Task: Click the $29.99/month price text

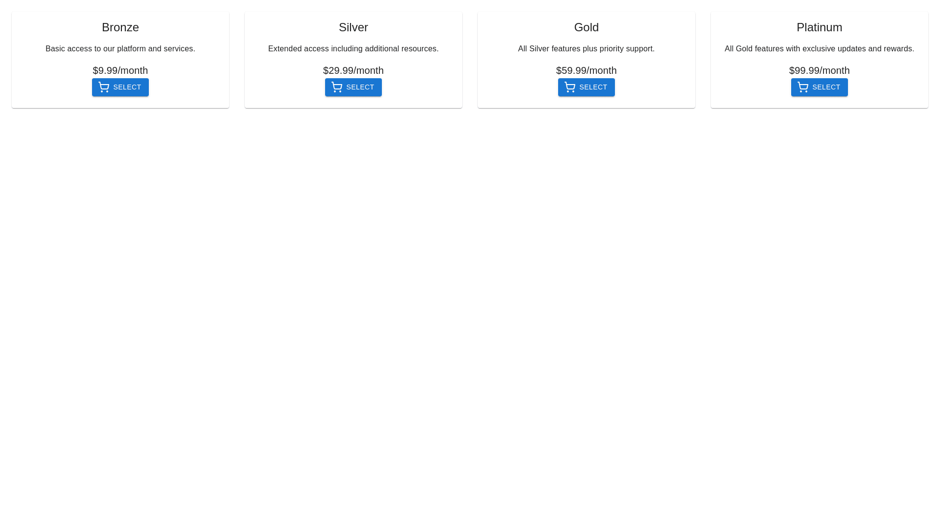Action: (353, 70)
